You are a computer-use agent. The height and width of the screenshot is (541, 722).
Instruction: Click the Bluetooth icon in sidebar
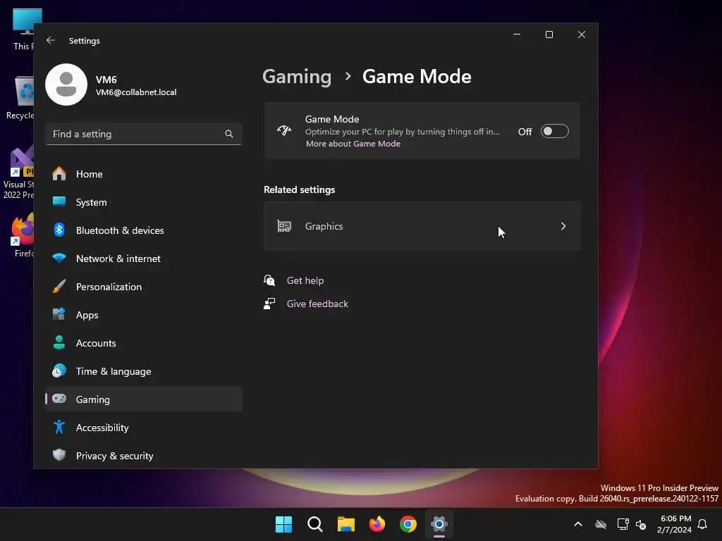[x=59, y=230]
